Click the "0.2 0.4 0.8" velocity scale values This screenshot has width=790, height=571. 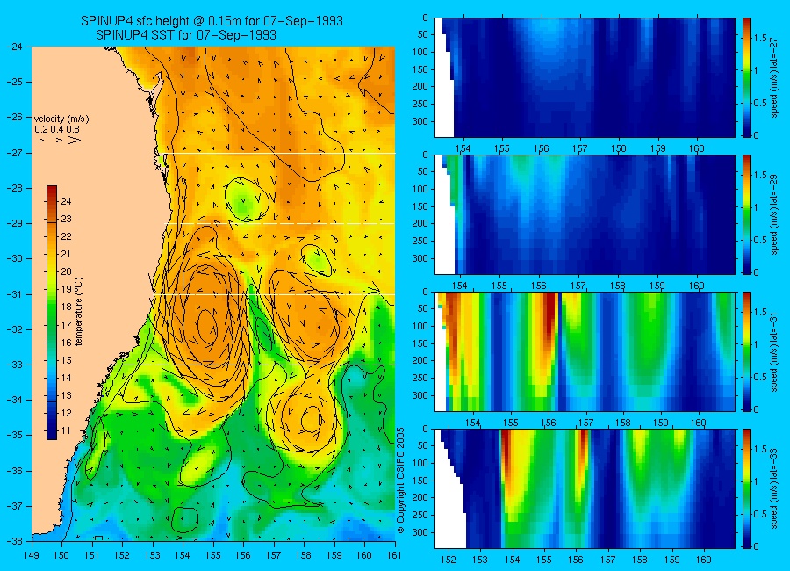[x=57, y=130]
